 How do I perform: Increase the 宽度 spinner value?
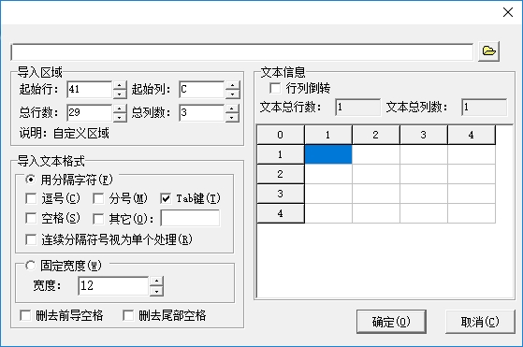[156, 282]
